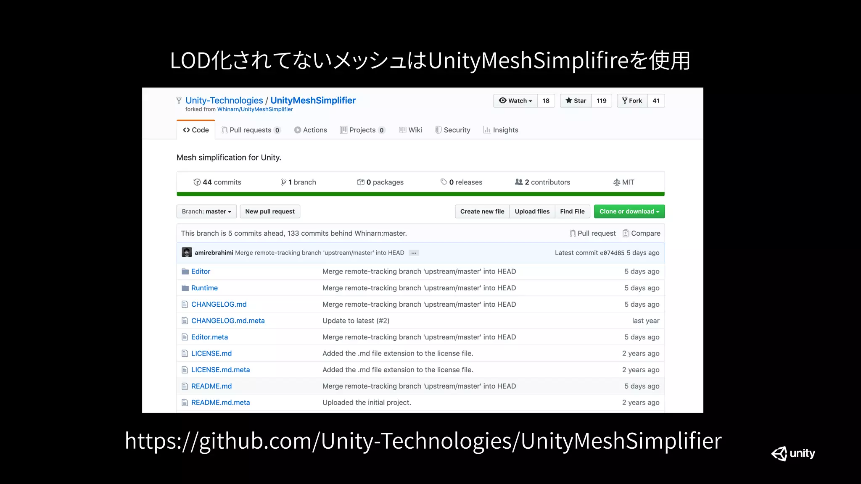Image resolution: width=861 pixels, height=484 pixels.
Task: Click the green language bar
Action: pos(420,194)
